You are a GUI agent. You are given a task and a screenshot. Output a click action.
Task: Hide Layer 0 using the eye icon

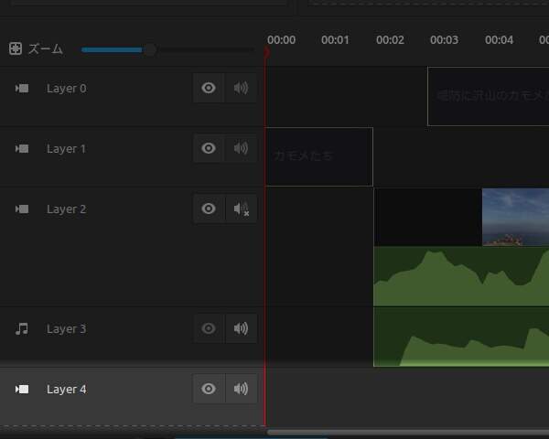[209, 89]
